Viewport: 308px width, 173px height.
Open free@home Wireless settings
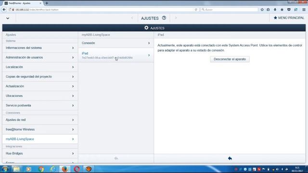pyautogui.click(x=40, y=129)
